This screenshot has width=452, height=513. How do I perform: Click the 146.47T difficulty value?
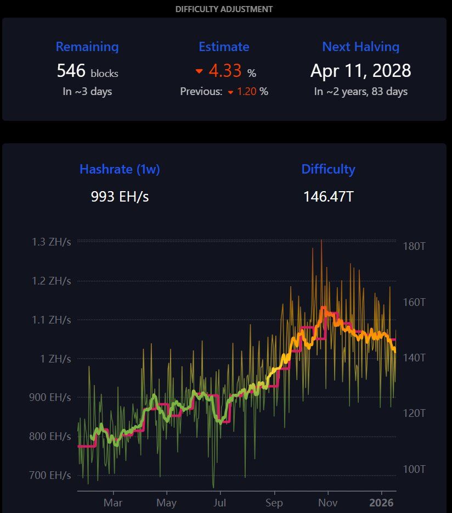pos(328,196)
